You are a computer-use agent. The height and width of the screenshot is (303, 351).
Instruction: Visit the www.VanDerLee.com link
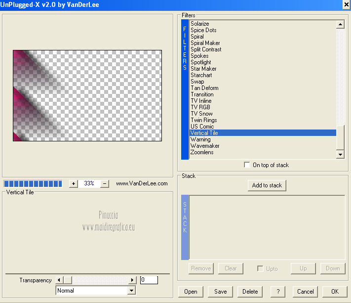[x=142, y=183]
